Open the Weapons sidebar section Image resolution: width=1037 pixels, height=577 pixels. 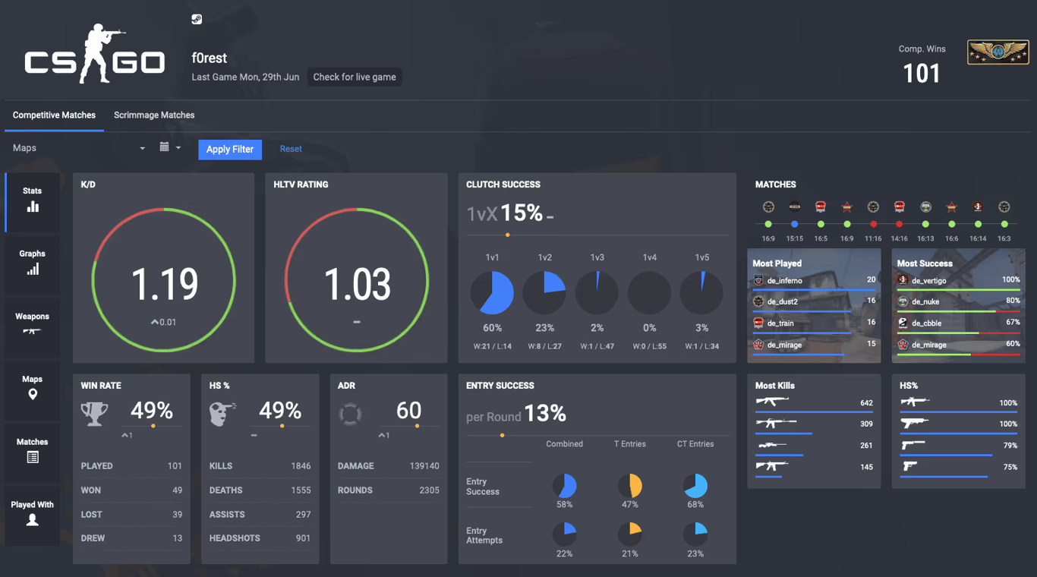33,326
